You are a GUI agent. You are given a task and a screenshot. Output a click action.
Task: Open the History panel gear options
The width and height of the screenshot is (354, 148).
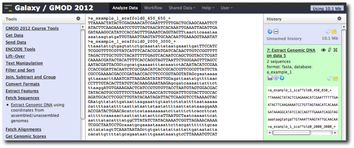[339, 19]
